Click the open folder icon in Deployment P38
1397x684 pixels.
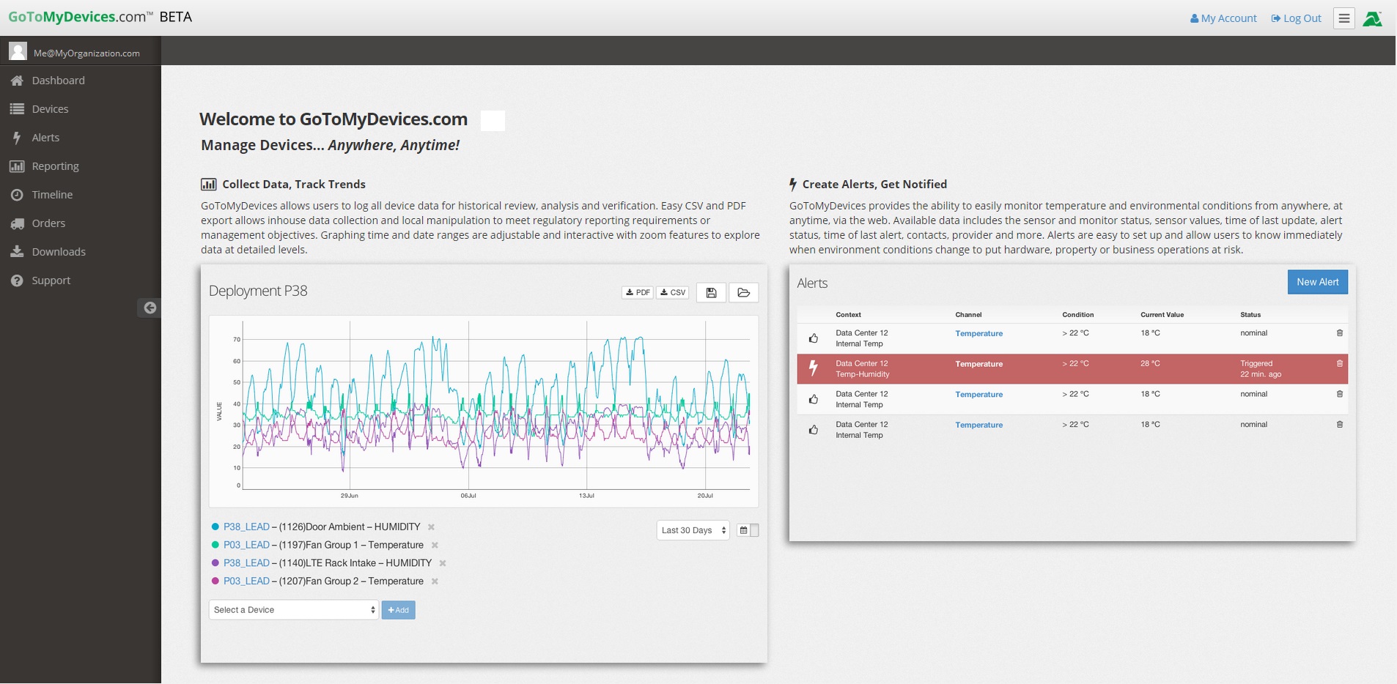(x=743, y=293)
